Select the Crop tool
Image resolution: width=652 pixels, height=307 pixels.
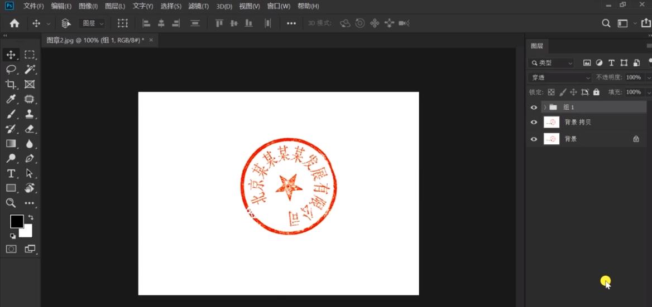[x=11, y=84]
